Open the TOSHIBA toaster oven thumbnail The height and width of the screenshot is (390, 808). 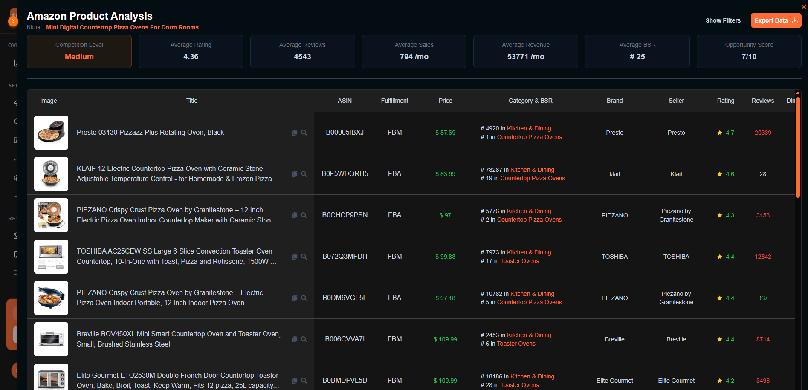pyautogui.click(x=51, y=257)
